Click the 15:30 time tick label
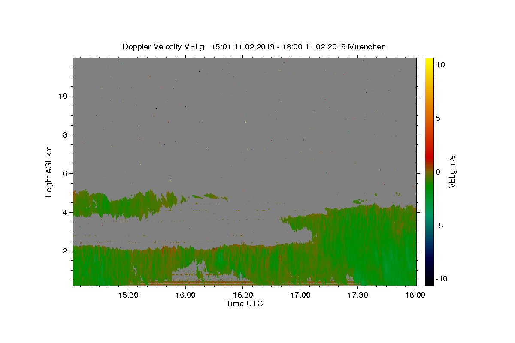The image size is (515, 343). (128, 295)
